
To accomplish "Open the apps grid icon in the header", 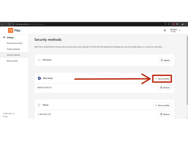I will pos(165,30).
